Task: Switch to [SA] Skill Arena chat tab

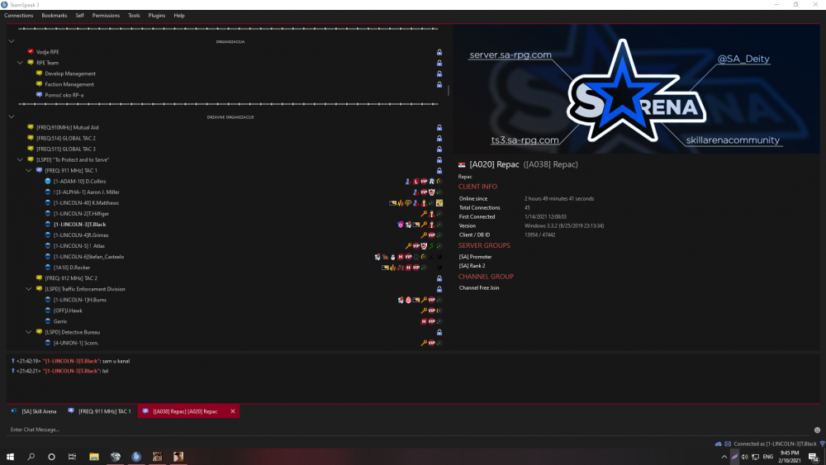Action: tap(34, 411)
